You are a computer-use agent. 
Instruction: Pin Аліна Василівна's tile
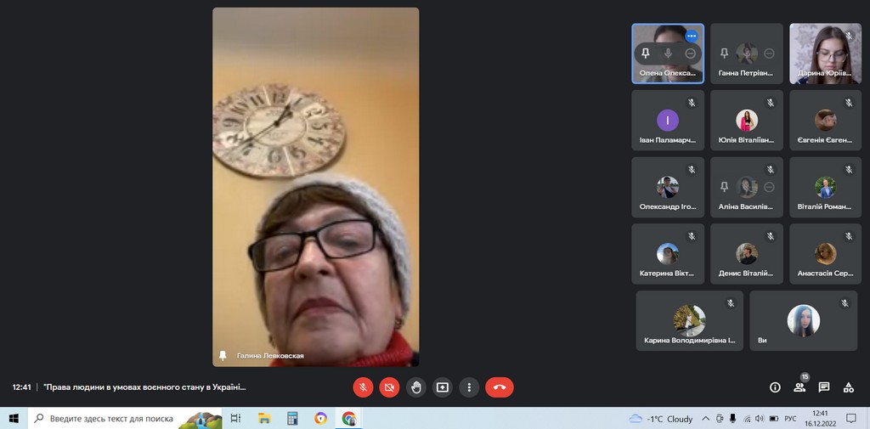(724, 187)
